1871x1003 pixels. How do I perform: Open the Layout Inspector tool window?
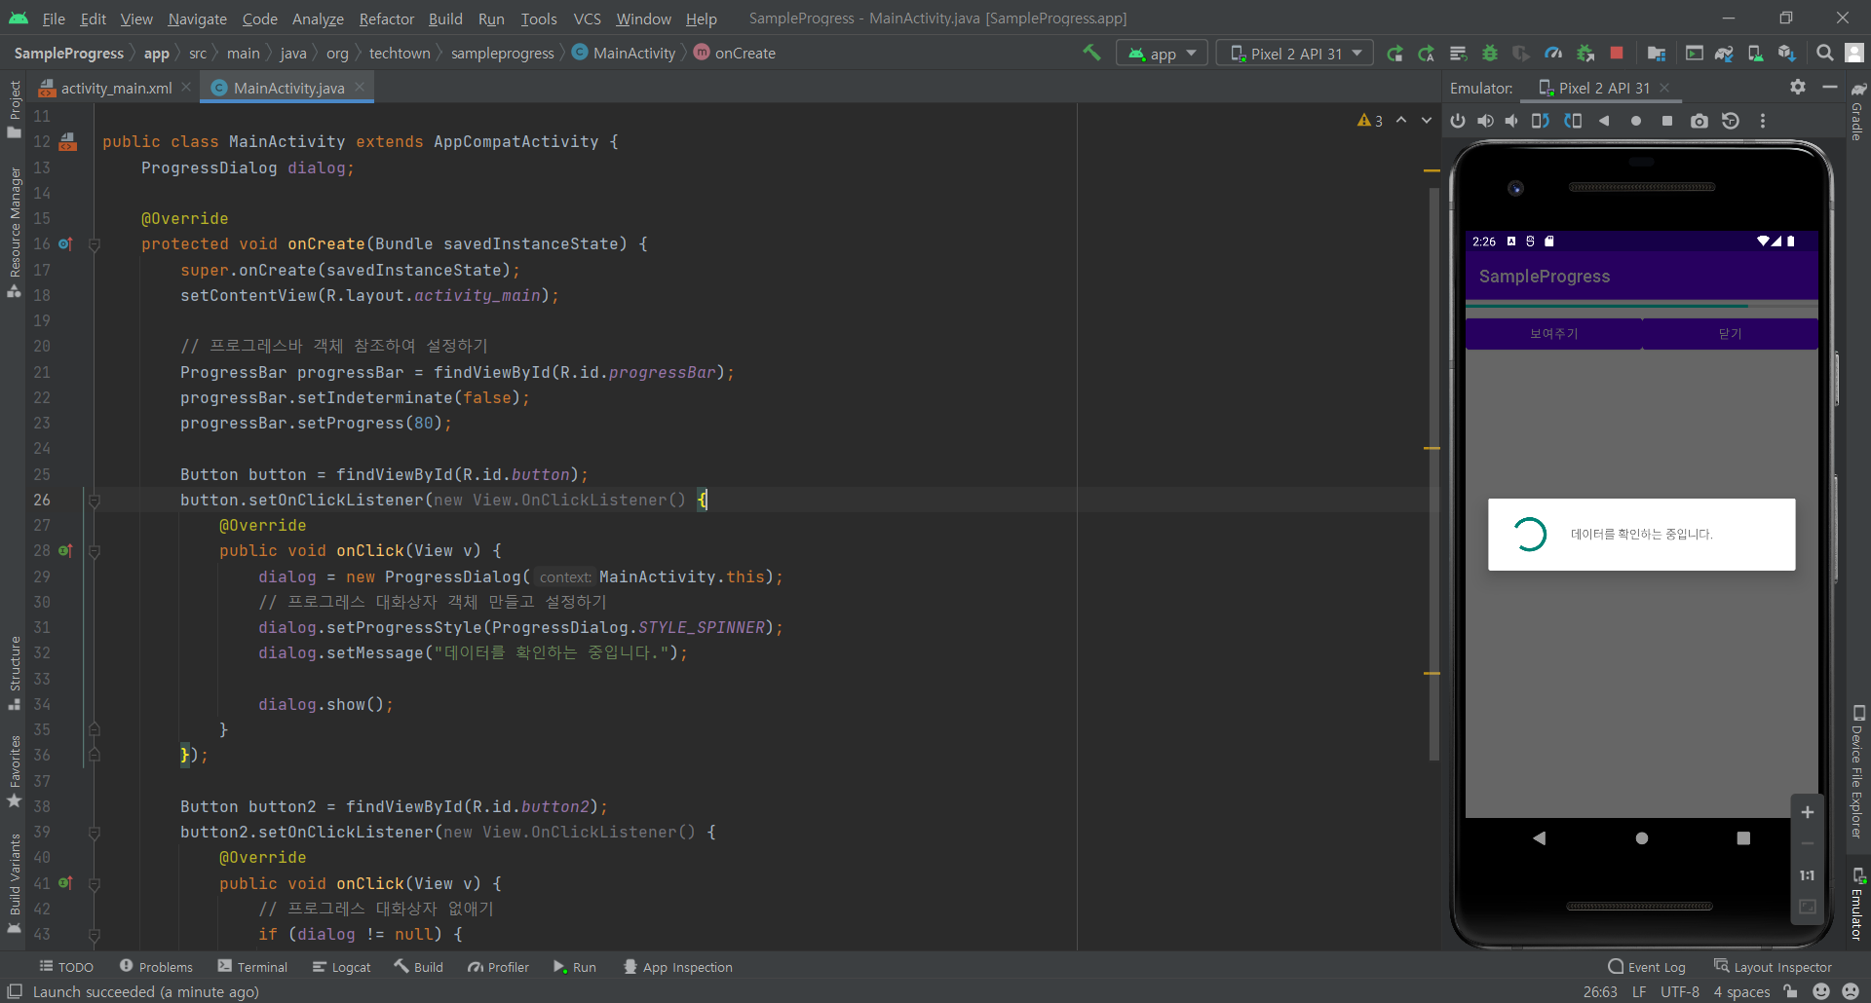[x=1773, y=967]
